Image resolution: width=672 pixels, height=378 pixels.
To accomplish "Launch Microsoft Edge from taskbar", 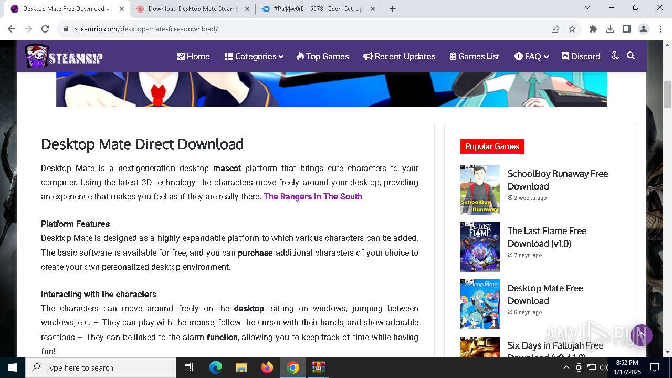I will tap(216, 367).
